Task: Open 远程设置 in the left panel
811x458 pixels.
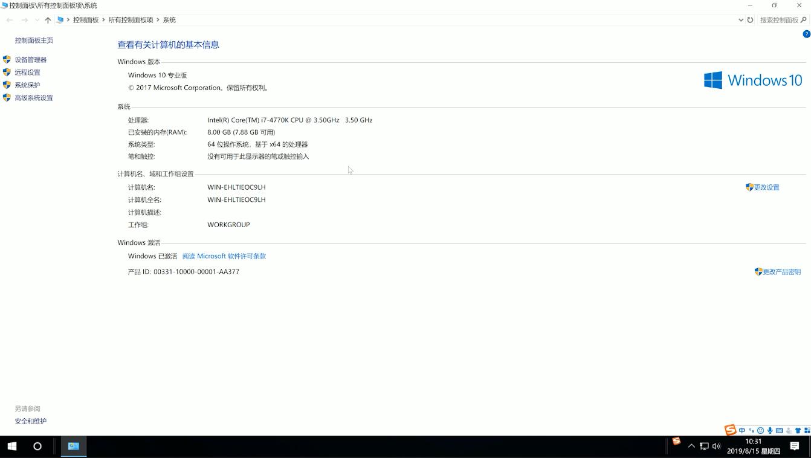Action: tap(27, 73)
